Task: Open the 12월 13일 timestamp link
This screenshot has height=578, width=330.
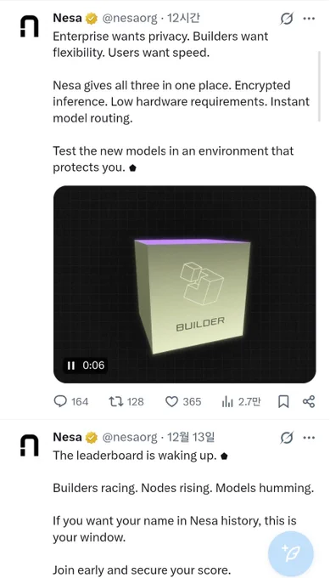Action: coord(191,437)
